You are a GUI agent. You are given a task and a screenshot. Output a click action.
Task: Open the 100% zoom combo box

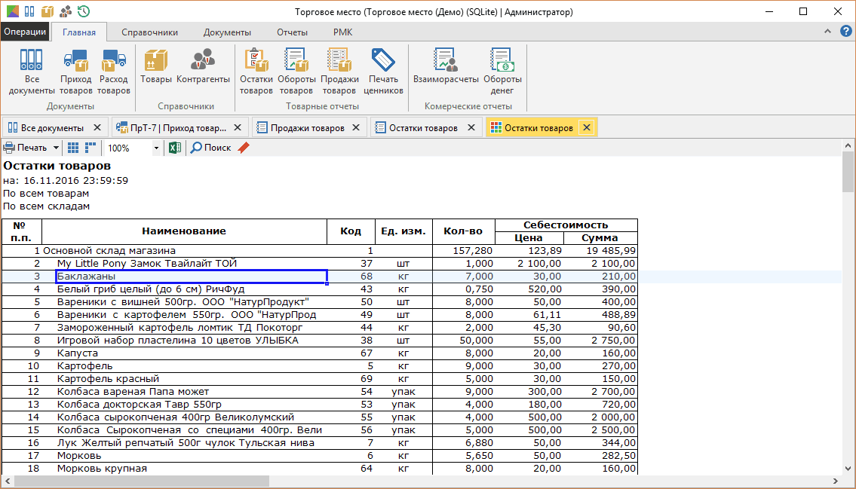tap(132, 148)
